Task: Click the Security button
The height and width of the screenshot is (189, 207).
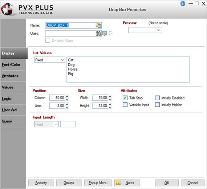Action: [x=41, y=183]
